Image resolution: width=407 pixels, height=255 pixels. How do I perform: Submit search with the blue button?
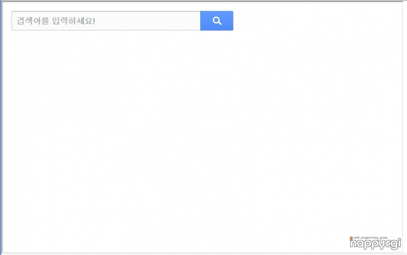[x=217, y=20]
